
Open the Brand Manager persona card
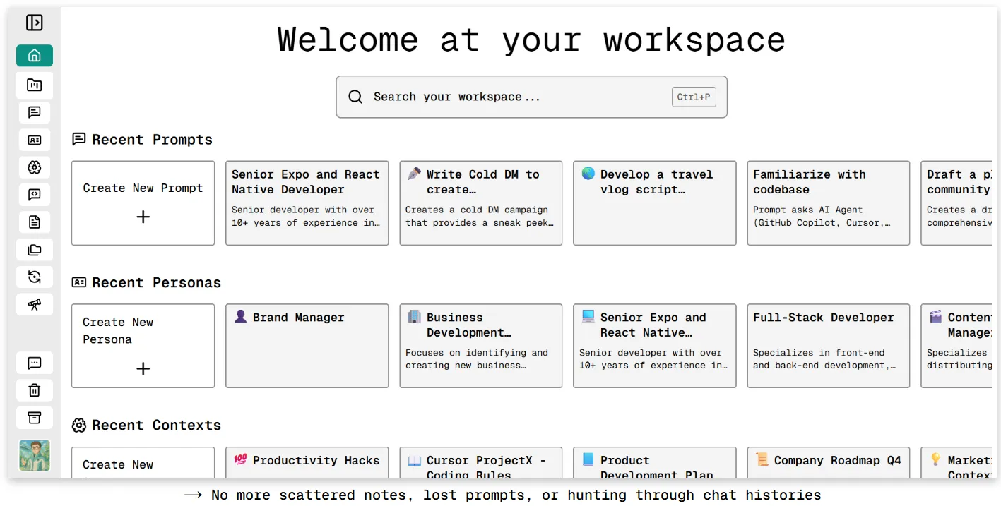pos(307,346)
